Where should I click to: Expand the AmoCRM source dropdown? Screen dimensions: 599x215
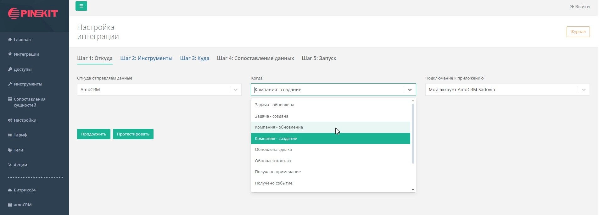tap(235, 90)
